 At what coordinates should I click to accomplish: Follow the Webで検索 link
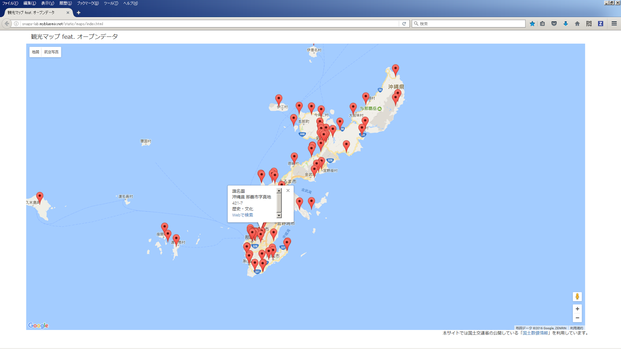point(243,215)
